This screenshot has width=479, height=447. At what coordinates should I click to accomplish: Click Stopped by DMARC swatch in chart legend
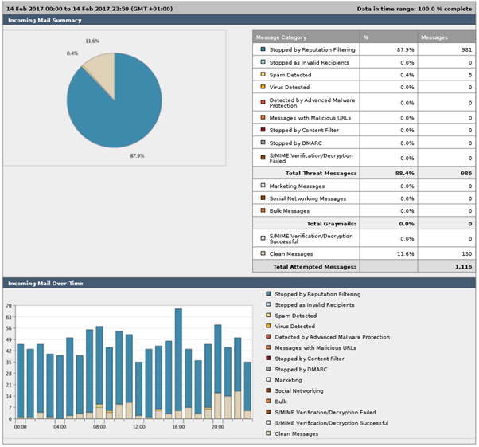click(x=268, y=369)
